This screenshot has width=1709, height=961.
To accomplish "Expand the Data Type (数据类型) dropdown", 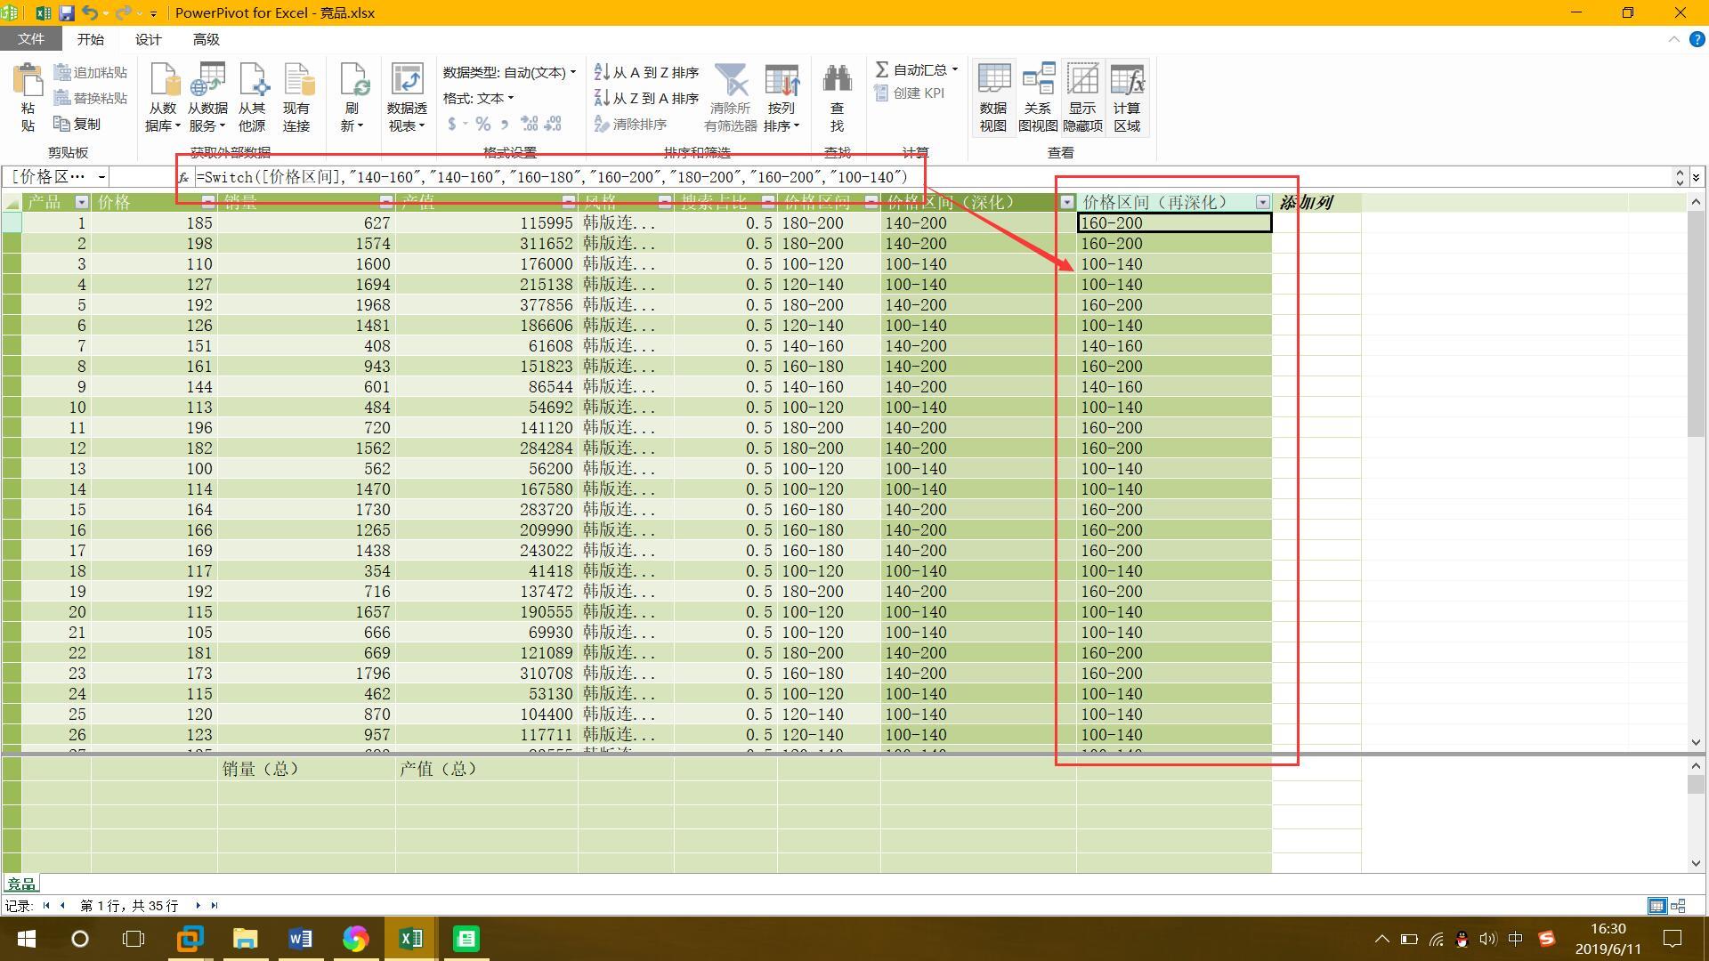I will pos(573,72).
